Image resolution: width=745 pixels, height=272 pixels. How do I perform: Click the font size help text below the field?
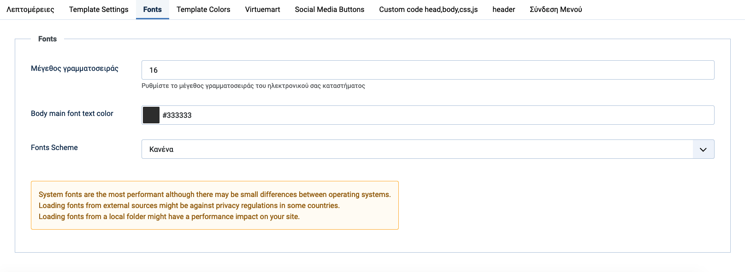pos(253,86)
